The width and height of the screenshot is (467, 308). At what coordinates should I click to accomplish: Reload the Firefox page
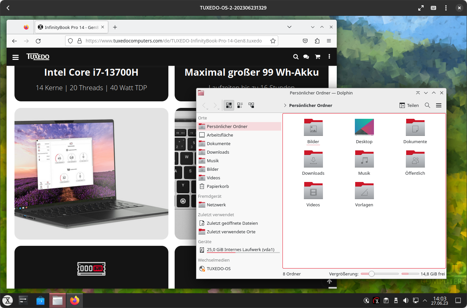pos(38,41)
